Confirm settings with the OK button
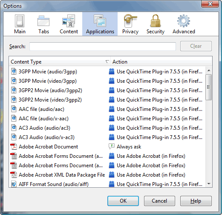Image resolution: width=222 pixels, height=215 pixels. coord(123,201)
